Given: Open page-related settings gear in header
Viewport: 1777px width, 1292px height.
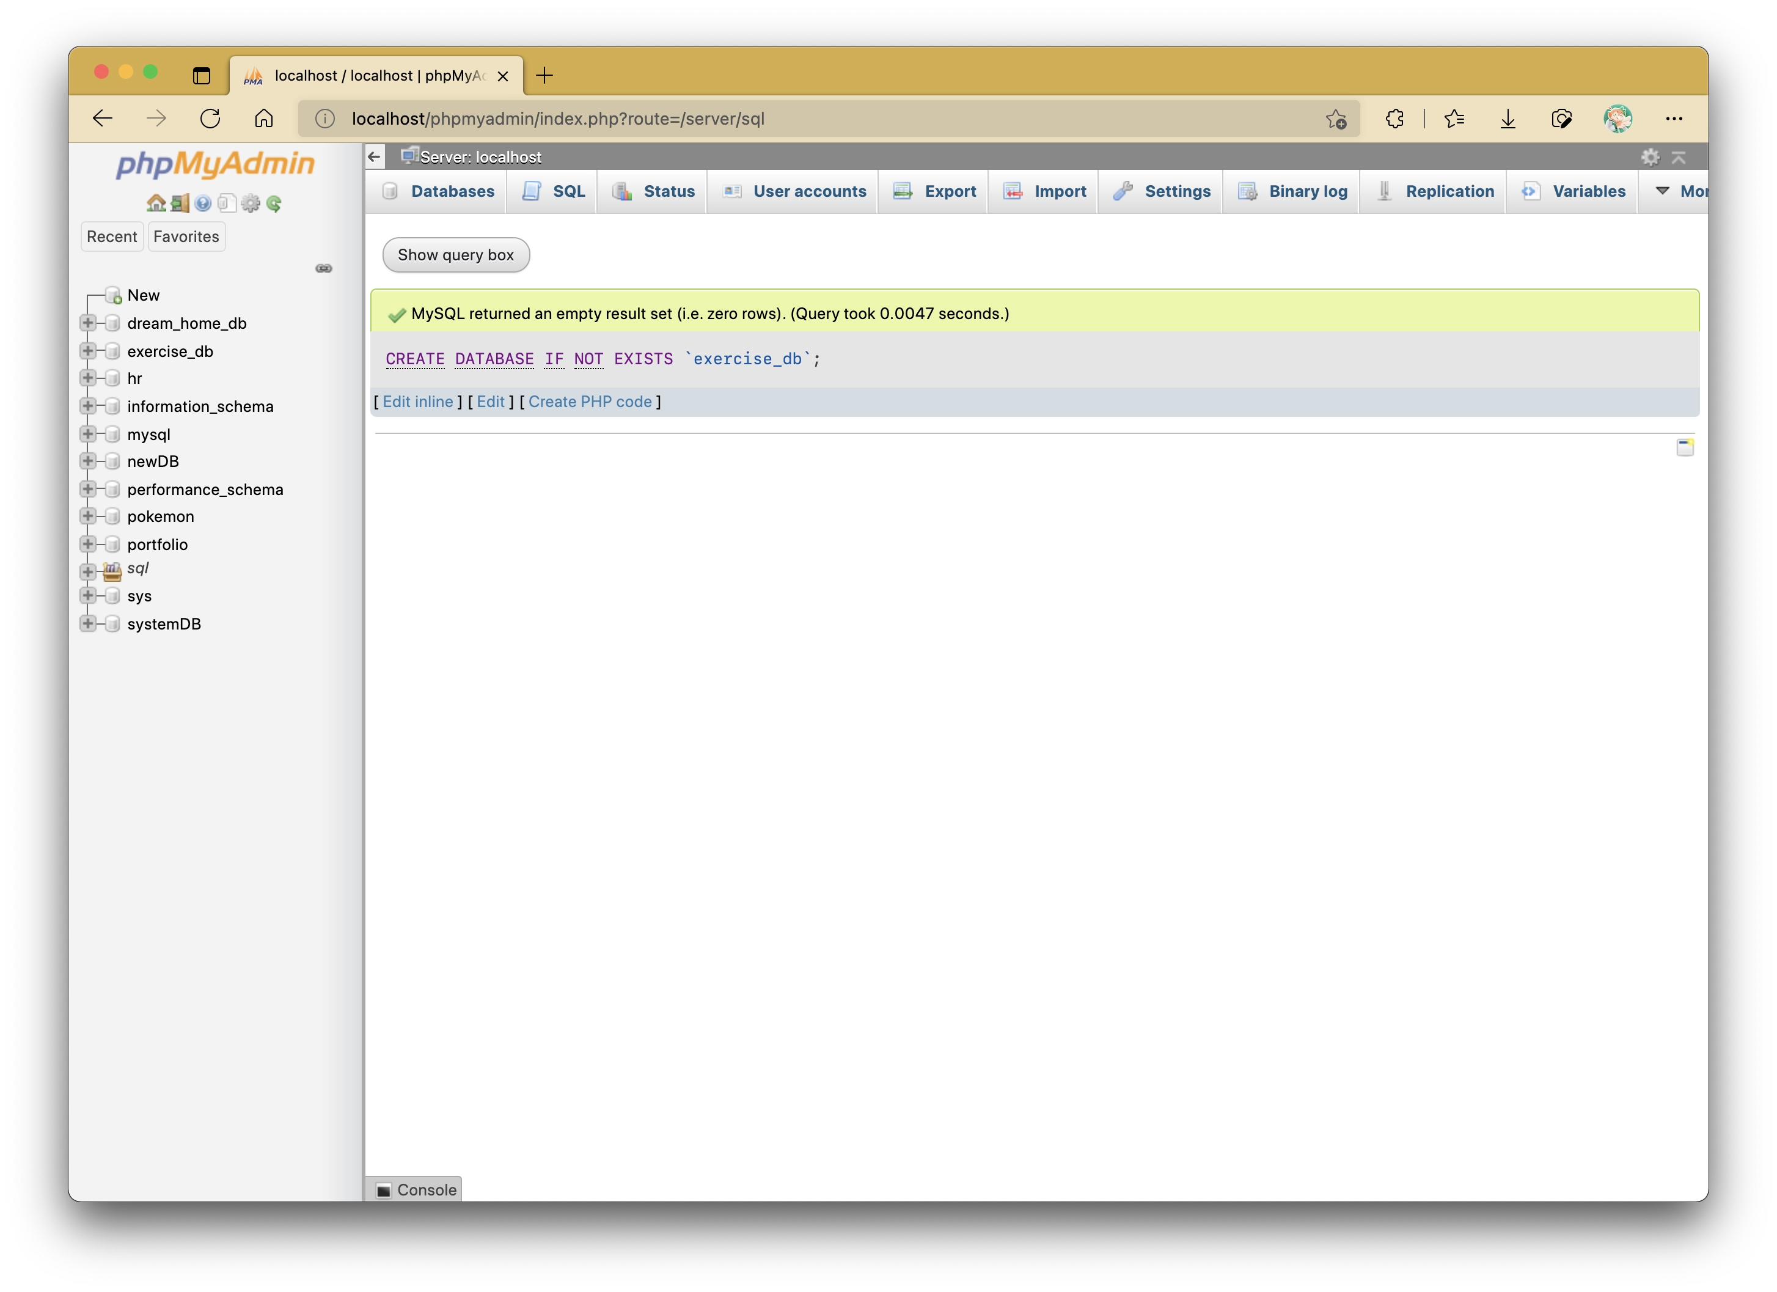Looking at the screenshot, I should coord(1650,158).
